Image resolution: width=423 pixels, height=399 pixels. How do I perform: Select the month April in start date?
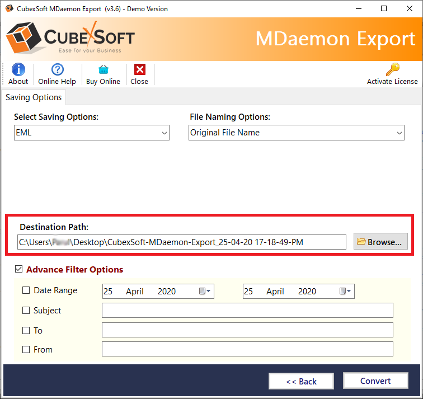(135, 292)
